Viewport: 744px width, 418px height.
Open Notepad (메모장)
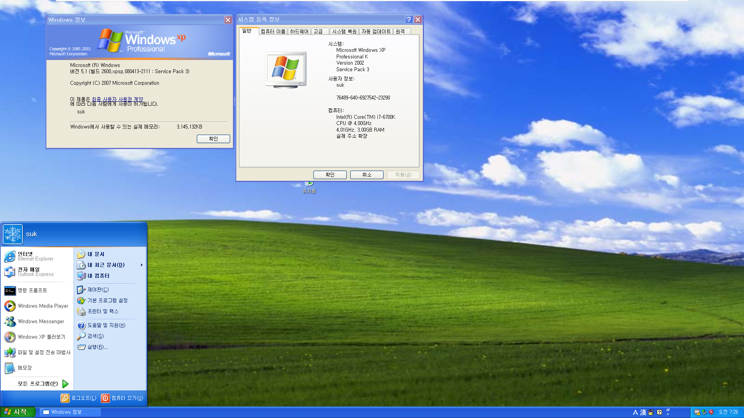[37, 368]
